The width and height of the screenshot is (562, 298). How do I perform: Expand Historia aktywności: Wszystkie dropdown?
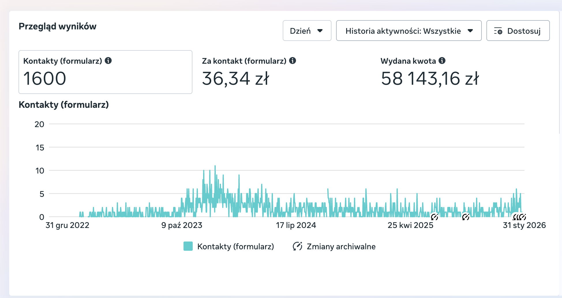[x=409, y=31]
